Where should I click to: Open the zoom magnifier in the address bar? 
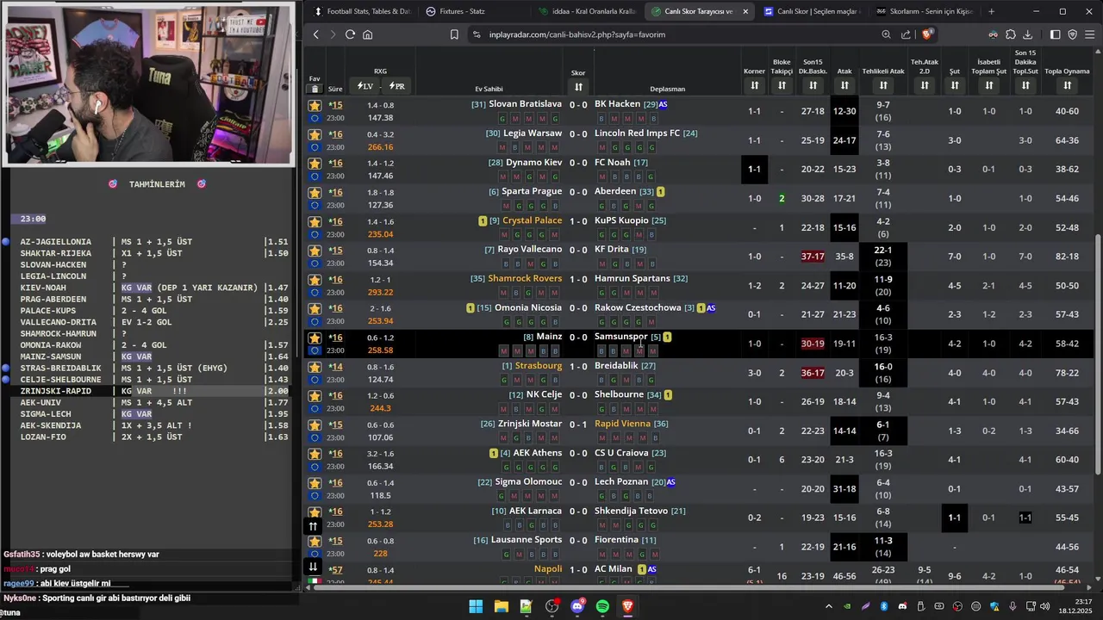click(886, 34)
